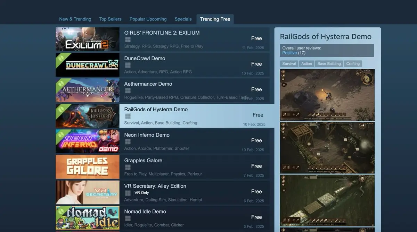Click the green demo badge on Aethermancer capsule
417x232 pixels.
[x=62, y=84]
